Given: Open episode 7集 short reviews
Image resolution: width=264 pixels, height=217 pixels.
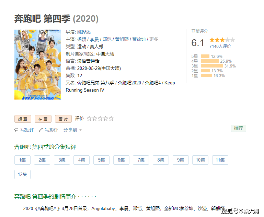Looking at the screenshot, I should 141,160.
